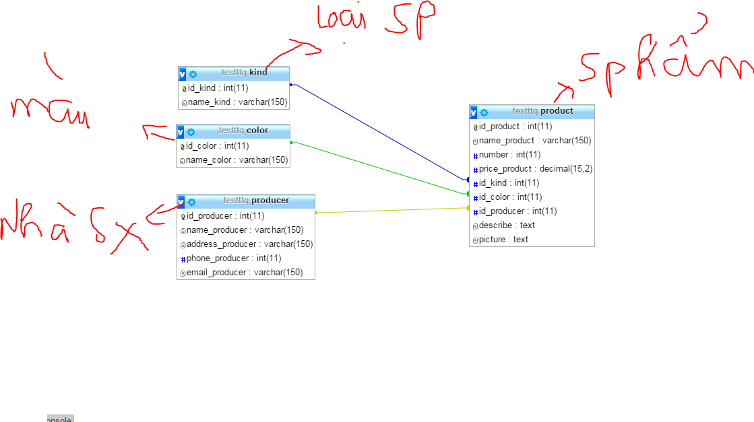
Task: Click the testttq product table title
Action: pos(542,111)
